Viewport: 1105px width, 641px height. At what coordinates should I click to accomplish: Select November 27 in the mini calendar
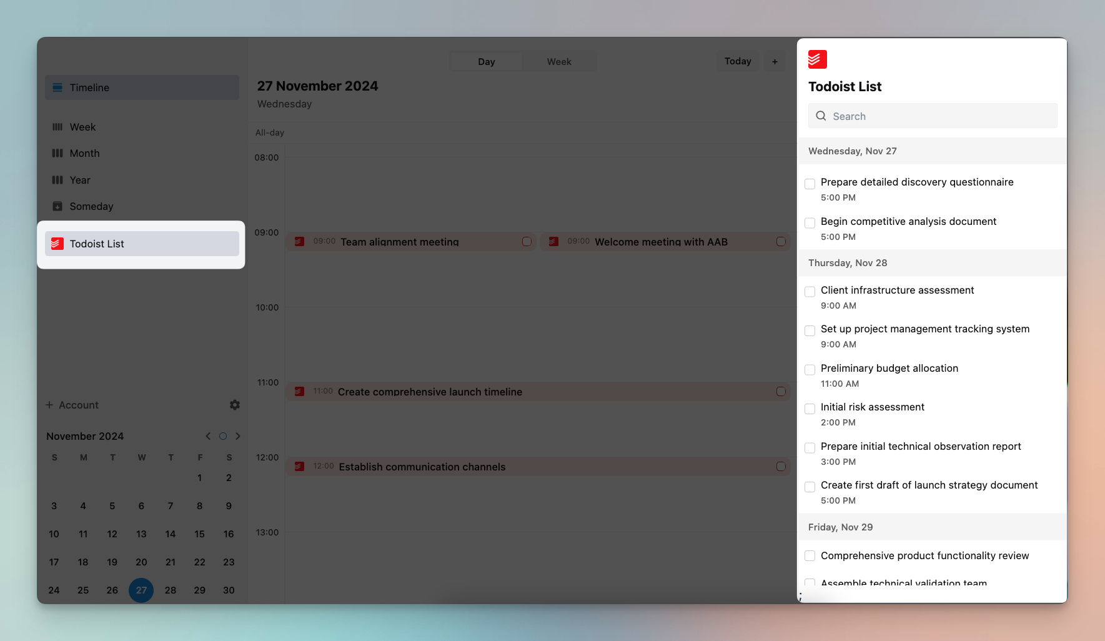pos(141,590)
